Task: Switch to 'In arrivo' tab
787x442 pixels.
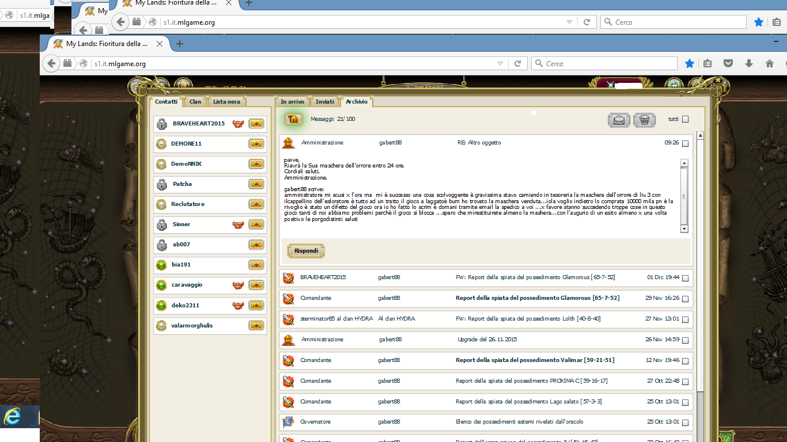Action: coord(292,102)
